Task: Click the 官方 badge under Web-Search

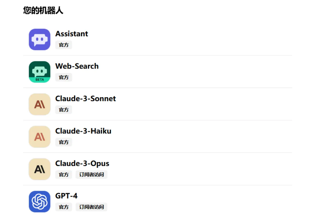Action: point(64,77)
